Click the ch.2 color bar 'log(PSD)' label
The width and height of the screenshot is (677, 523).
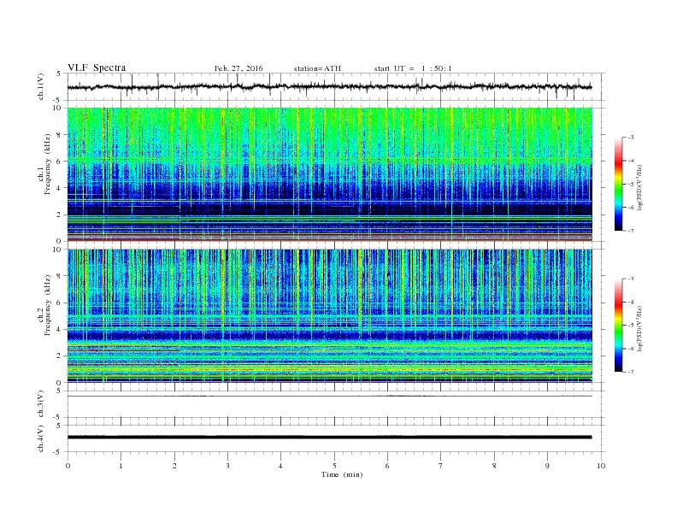point(639,327)
